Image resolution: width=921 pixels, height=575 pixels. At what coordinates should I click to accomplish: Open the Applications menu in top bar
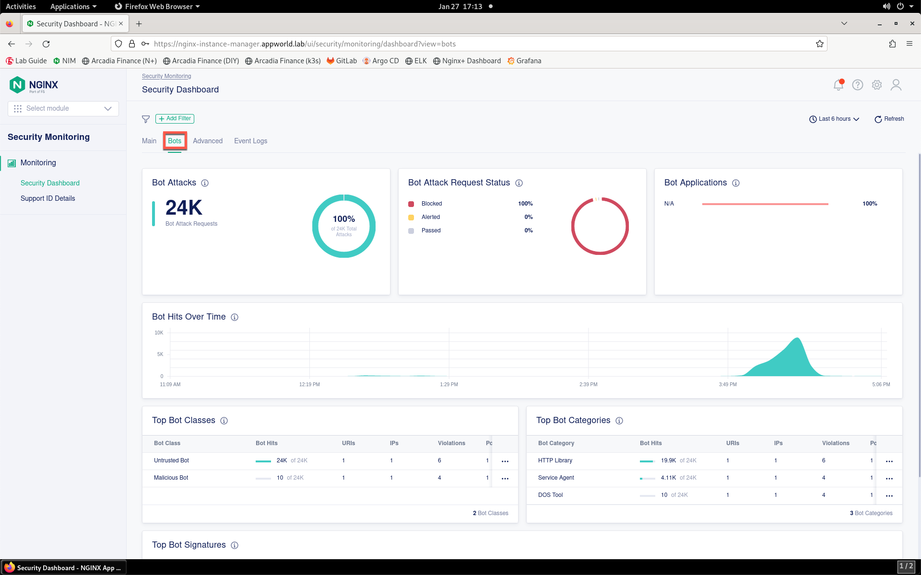[x=73, y=6]
